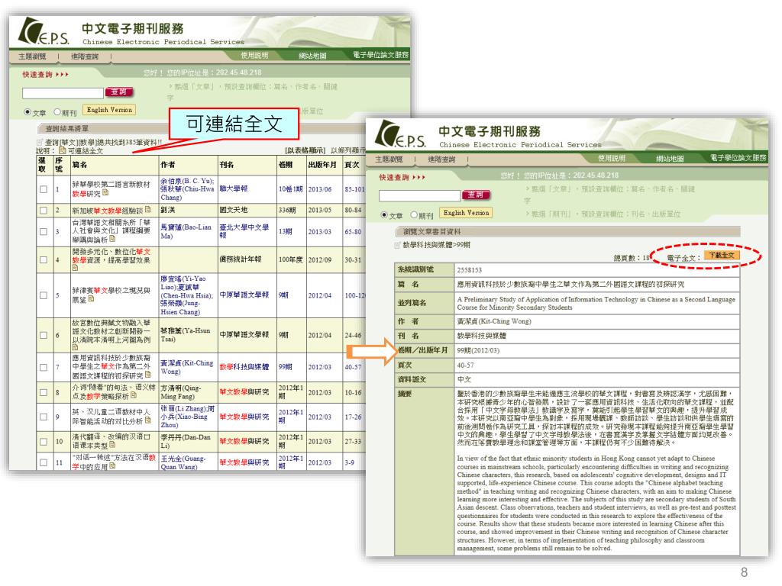
Task: Open journal link 聯大學報
Action: [x=234, y=189]
